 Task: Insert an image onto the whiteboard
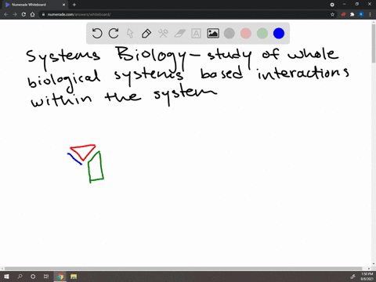click(x=213, y=34)
